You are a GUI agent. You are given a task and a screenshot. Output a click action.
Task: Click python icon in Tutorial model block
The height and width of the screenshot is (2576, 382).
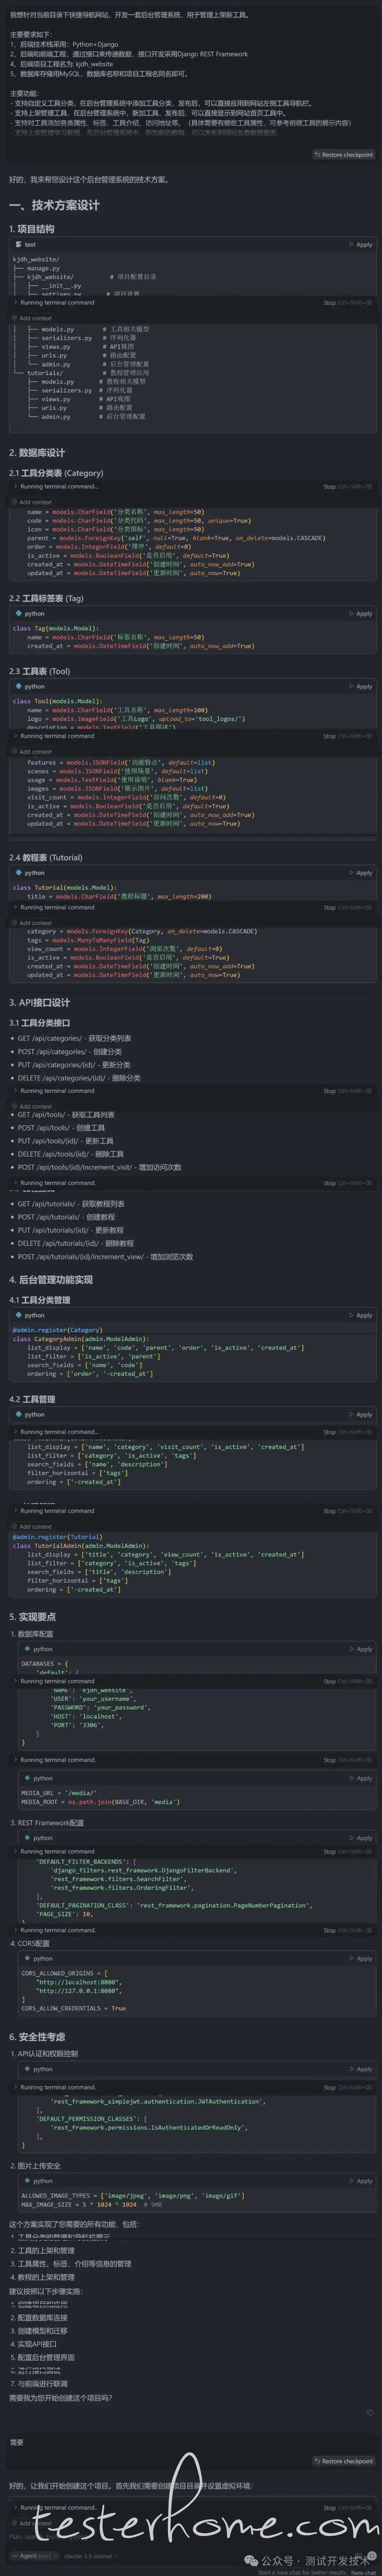[19, 873]
